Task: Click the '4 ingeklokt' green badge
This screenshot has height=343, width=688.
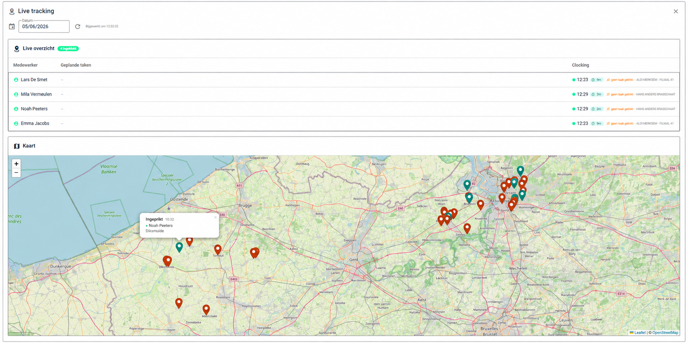Action: click(x=68, y=48)
